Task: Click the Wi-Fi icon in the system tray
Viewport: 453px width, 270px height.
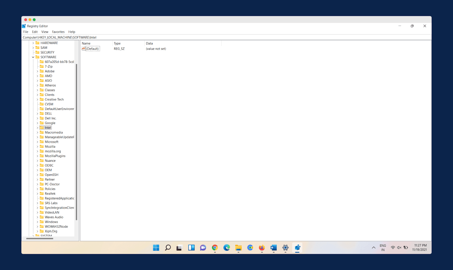Action: [x=393, y=247]
